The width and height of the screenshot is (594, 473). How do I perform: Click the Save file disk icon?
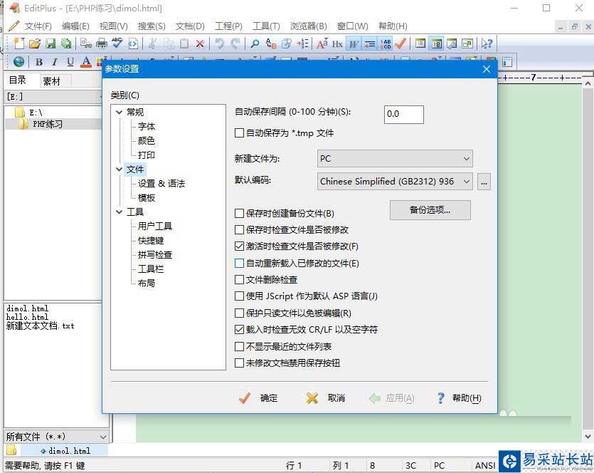point(51,43)
